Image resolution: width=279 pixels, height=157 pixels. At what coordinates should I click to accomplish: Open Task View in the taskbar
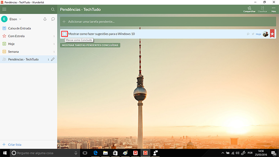tap(85, 153)
